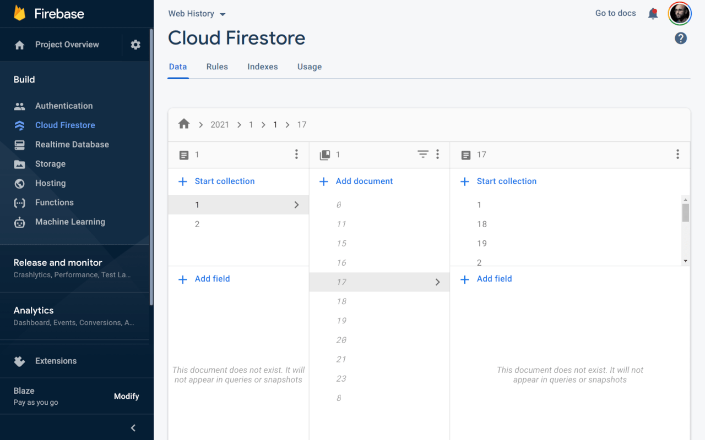Open the help question mark
Image resolution: width=705 pixels, height=440 pixels.
pyautogui.click(x=681, y=38)
